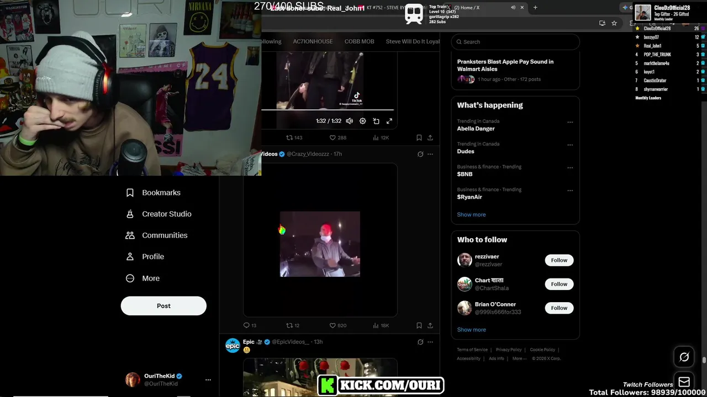707x397 pixels.
Task: Select the Steve Will Do It Loyal tab
Action: click(413, 41)
